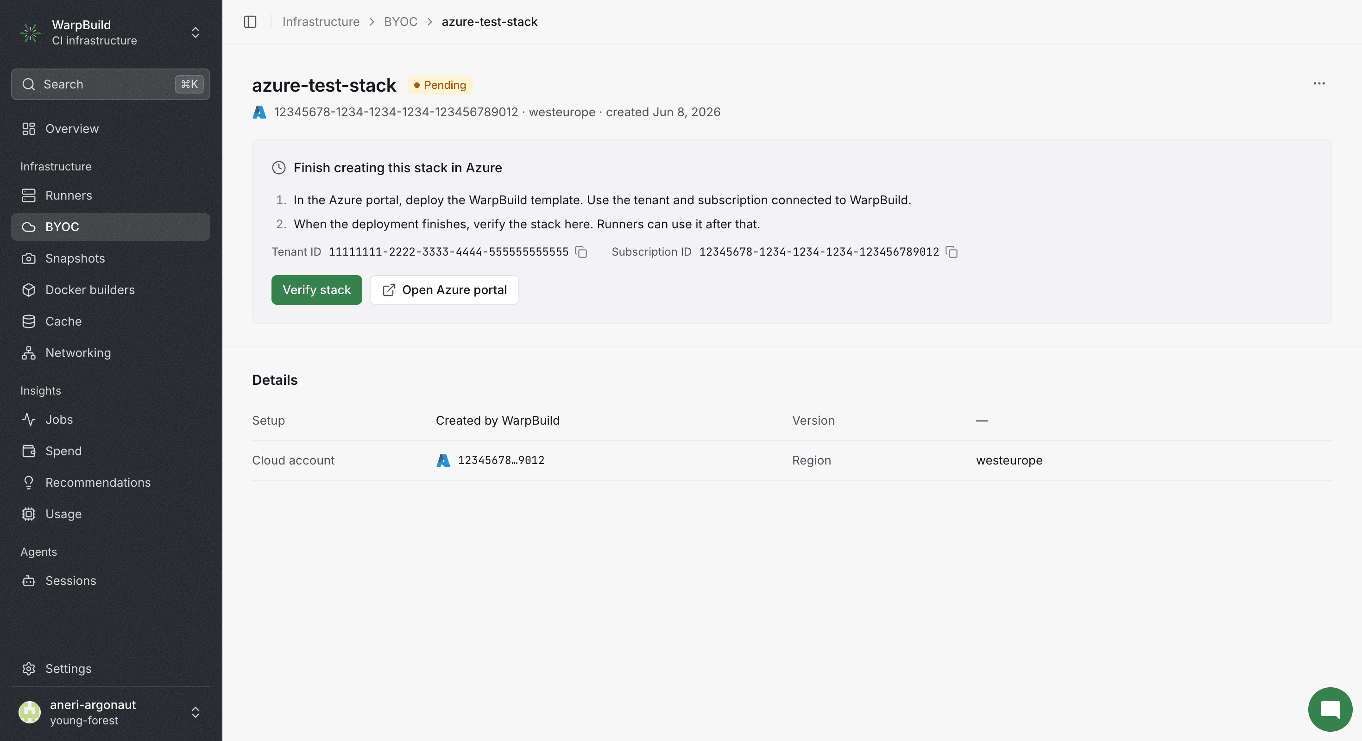Click Open Azure portal button
This screenshot has width=1362, height=741.
pyautogui.click(x=444, y=289)
